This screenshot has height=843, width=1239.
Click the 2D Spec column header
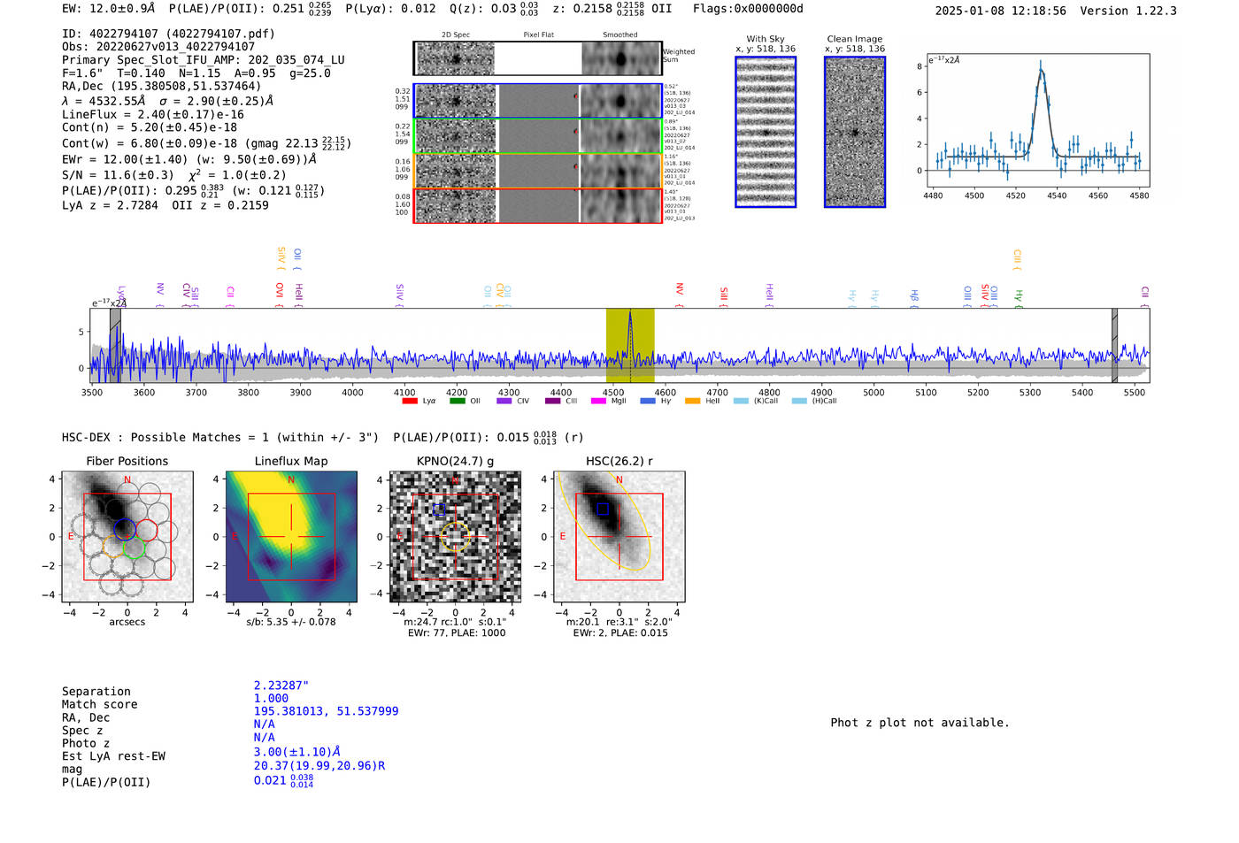coord(456,35)
